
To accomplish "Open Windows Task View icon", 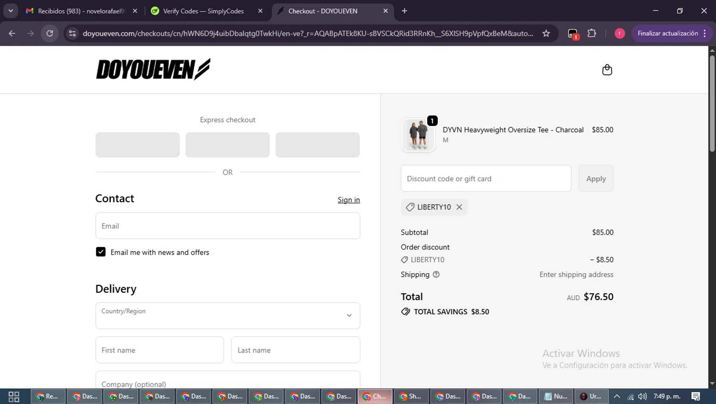I will (x=14, y=396).
